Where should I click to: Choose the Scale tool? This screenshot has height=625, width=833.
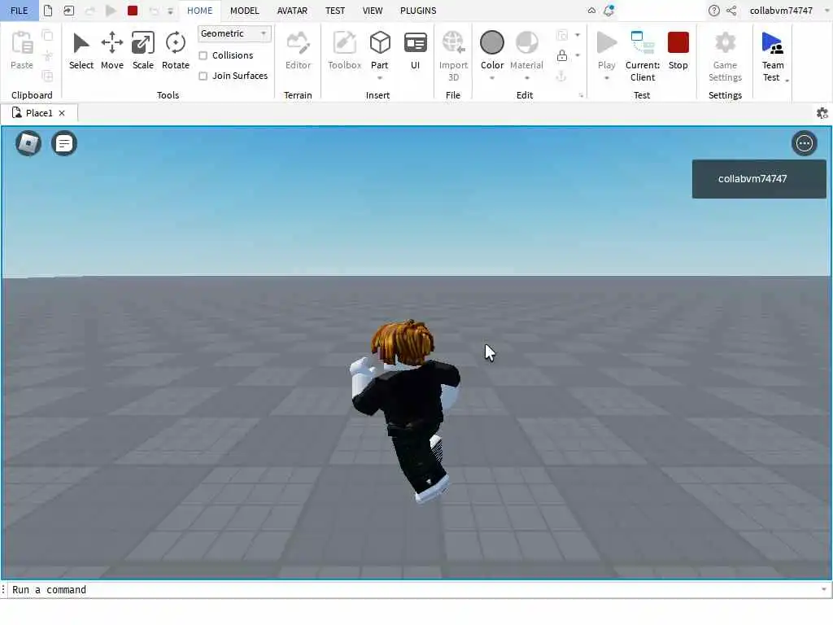click(143, 50)
